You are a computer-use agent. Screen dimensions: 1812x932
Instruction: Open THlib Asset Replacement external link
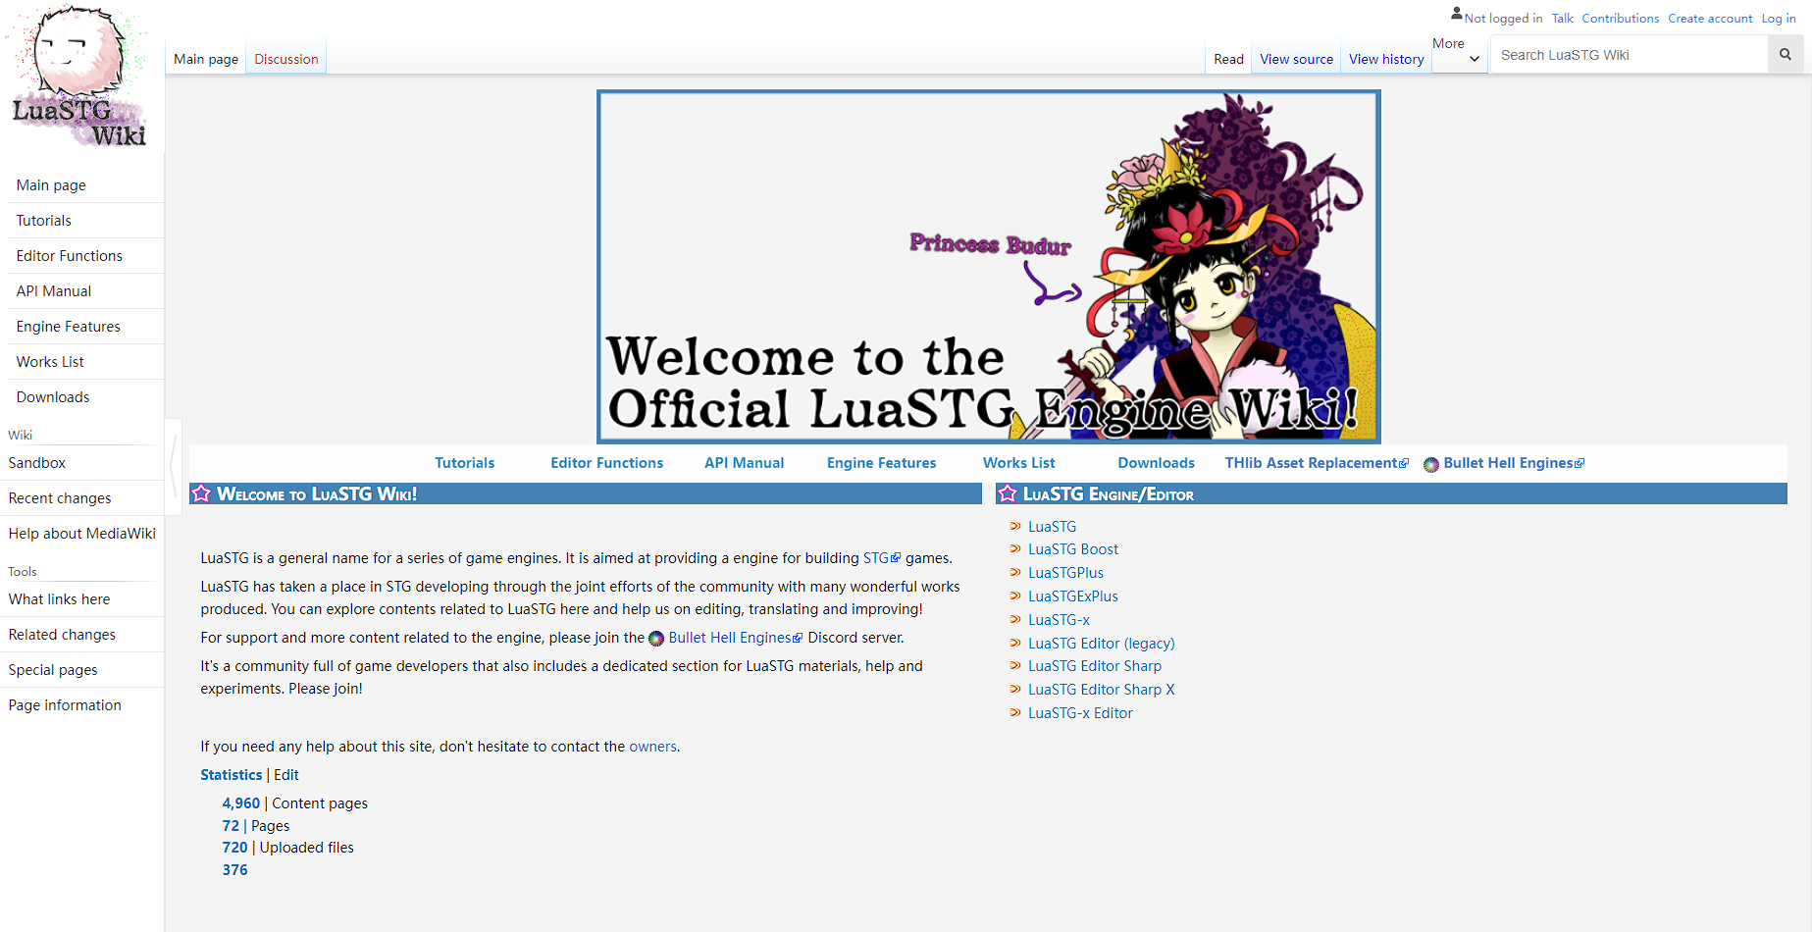tap(1317, 463)
